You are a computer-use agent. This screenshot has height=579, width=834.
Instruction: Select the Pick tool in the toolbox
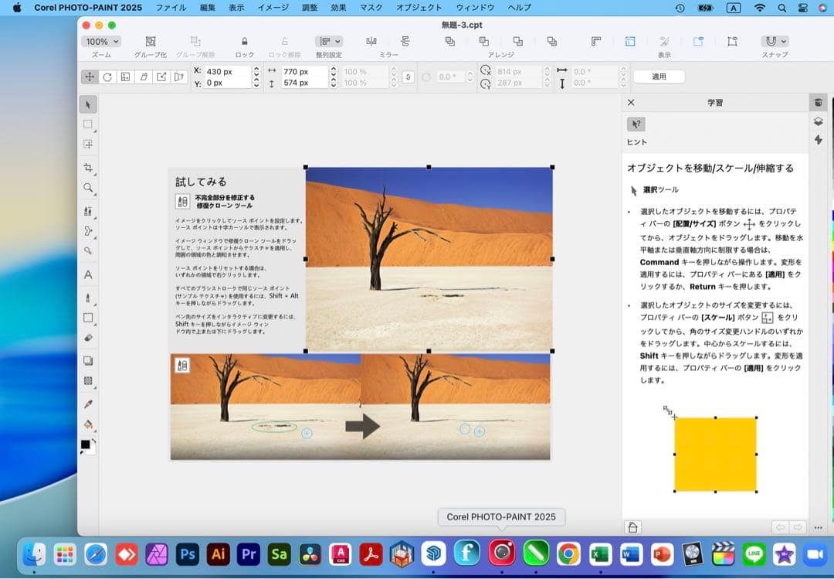[88, 103]
